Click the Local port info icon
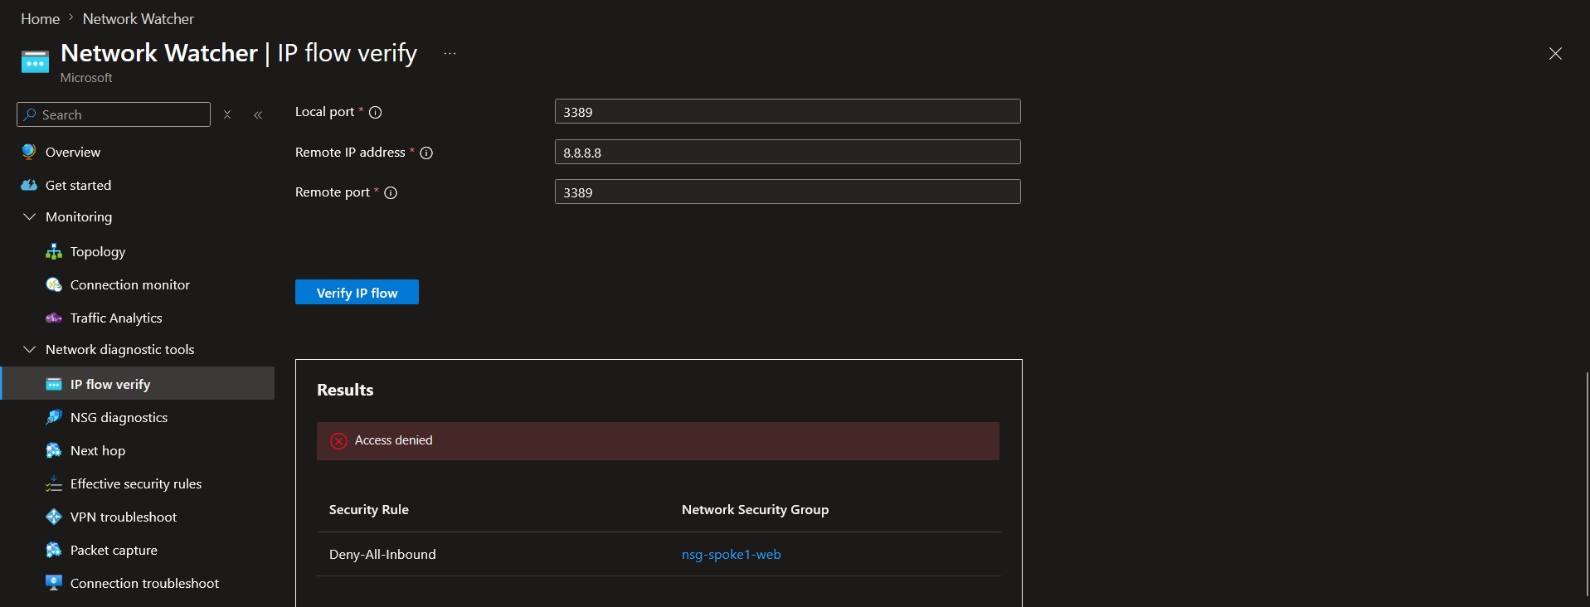The width and height of the screenshot is (1590, 607). tap(375, 112)
